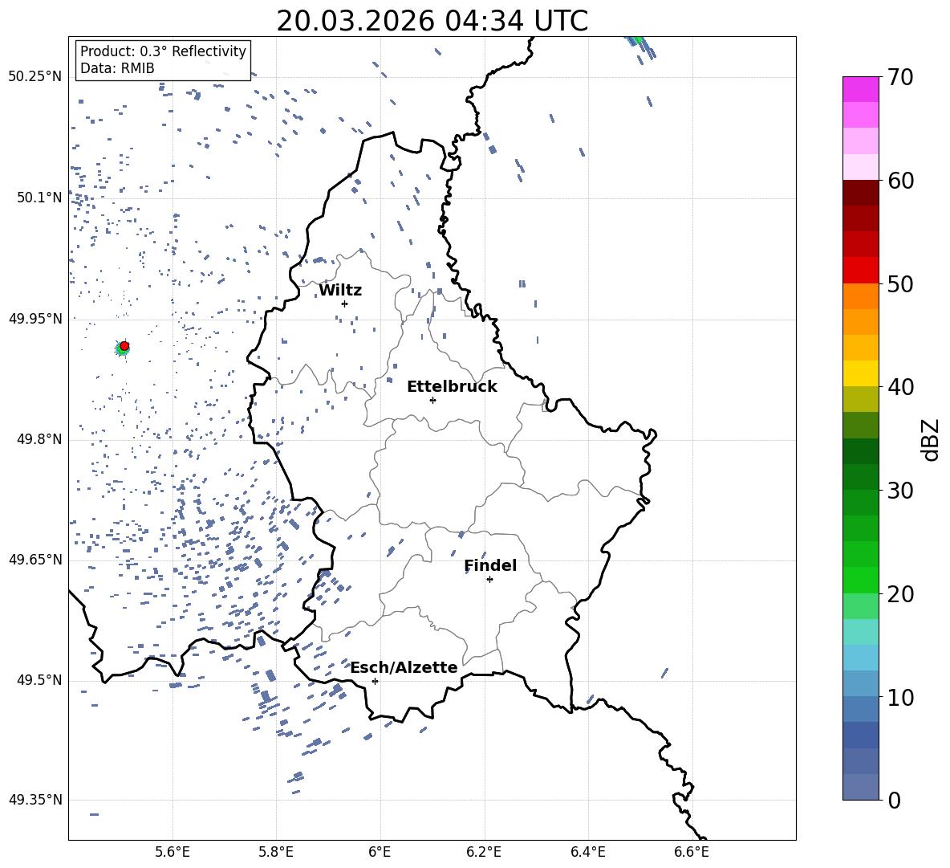Image resolution: width=950 pixels, height=868 pixels.
Task: Click the Findel label
Action: [x=490, y=565]
